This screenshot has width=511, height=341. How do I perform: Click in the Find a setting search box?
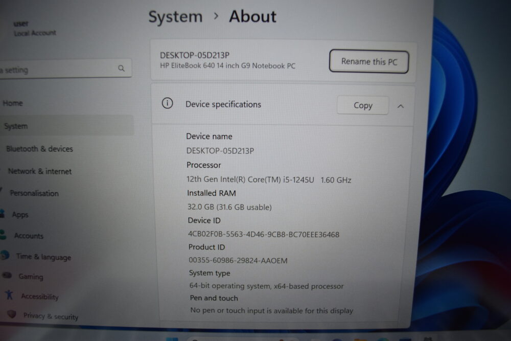(x=65, y=69)
